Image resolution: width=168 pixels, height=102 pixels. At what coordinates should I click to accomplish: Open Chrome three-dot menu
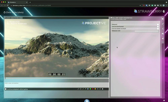pos(166,5)
